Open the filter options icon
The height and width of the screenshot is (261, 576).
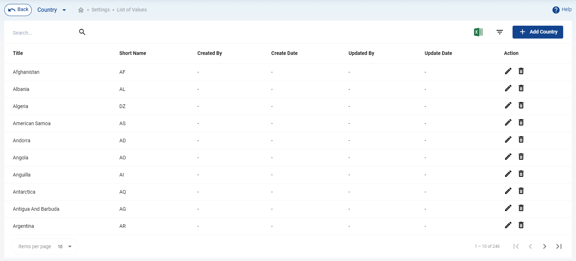[x=500, y=32]
